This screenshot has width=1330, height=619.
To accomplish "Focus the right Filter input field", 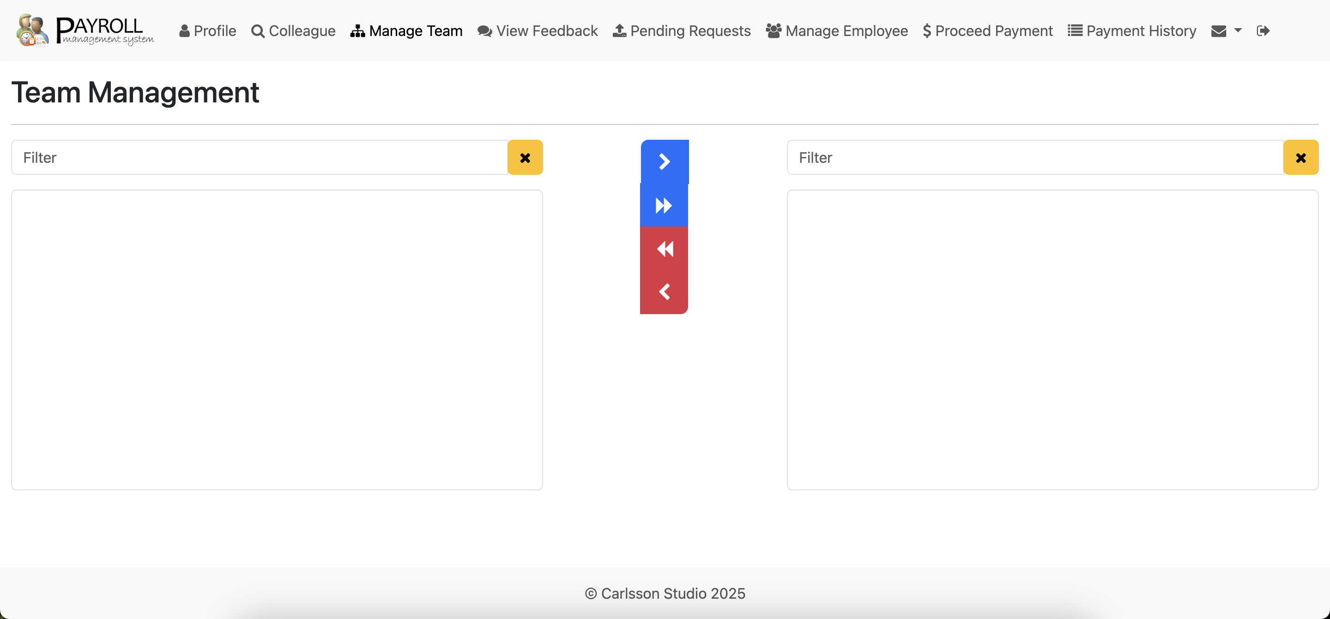I will point(1035,157).
